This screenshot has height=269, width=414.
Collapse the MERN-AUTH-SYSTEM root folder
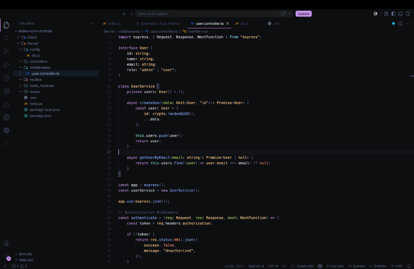pyautogui.click(x=16, y=31)
